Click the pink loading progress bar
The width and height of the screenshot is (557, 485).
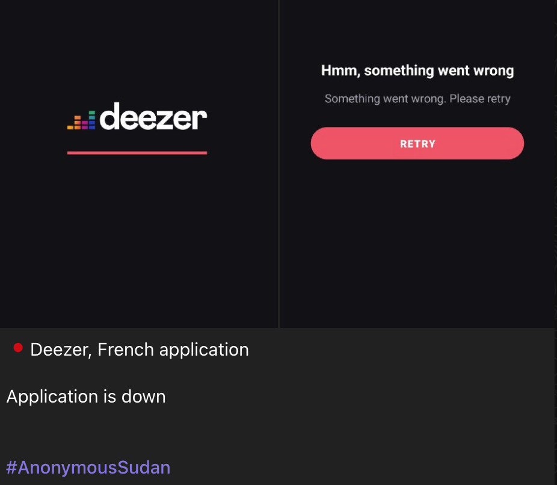tap(137, 153)
